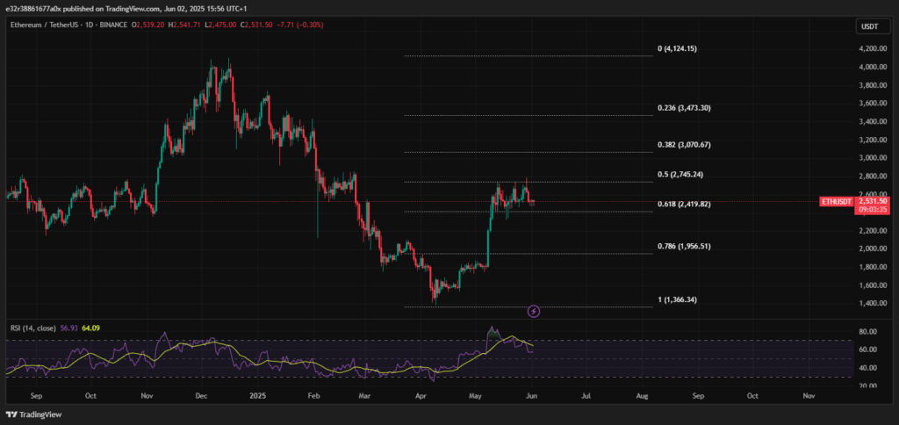This screenshot has width=899, height=425.
Task: Click the purple lightning bolt event icon
Action: (534, 312)
